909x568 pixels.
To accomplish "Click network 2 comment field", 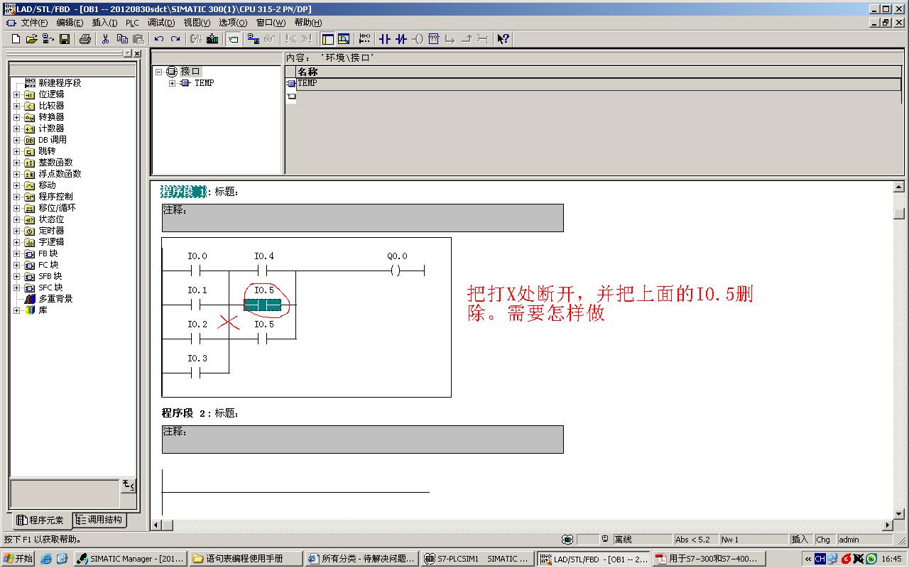I will (362, 439).
